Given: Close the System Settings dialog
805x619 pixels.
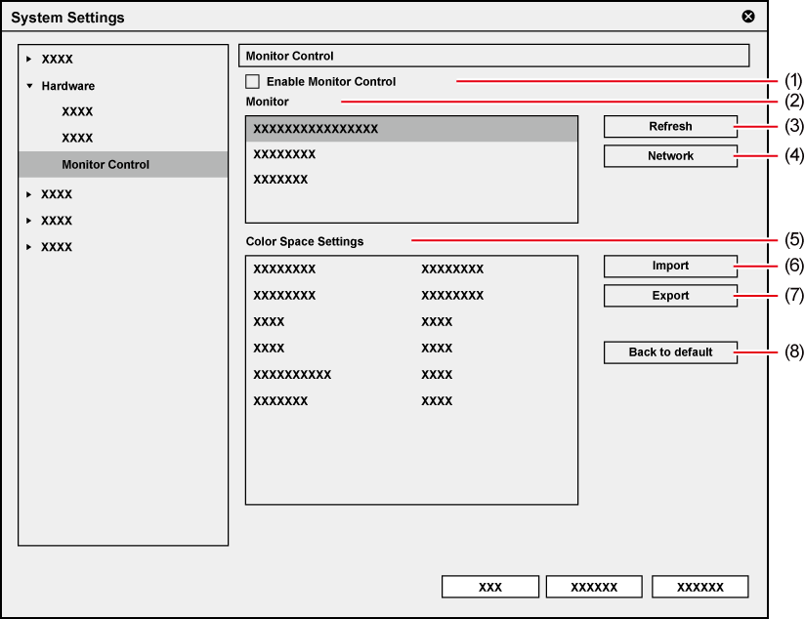Looking at the screenshot, I should (x=748, y=17).
